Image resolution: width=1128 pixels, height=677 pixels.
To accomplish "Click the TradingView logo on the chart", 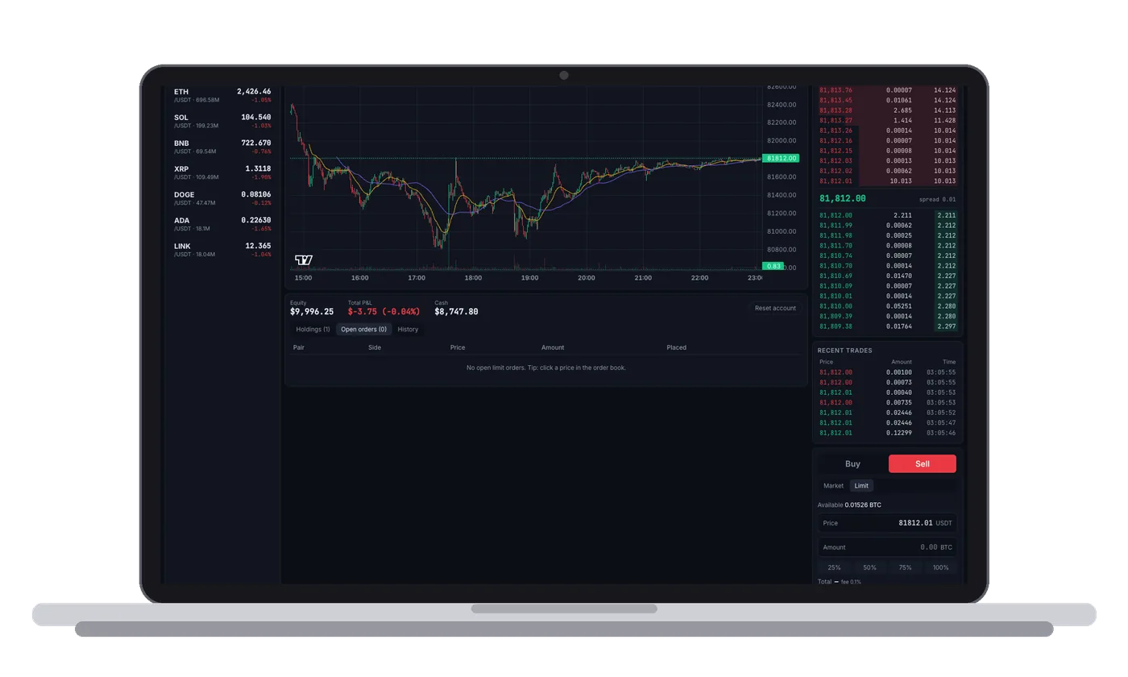I will [304, 260].
